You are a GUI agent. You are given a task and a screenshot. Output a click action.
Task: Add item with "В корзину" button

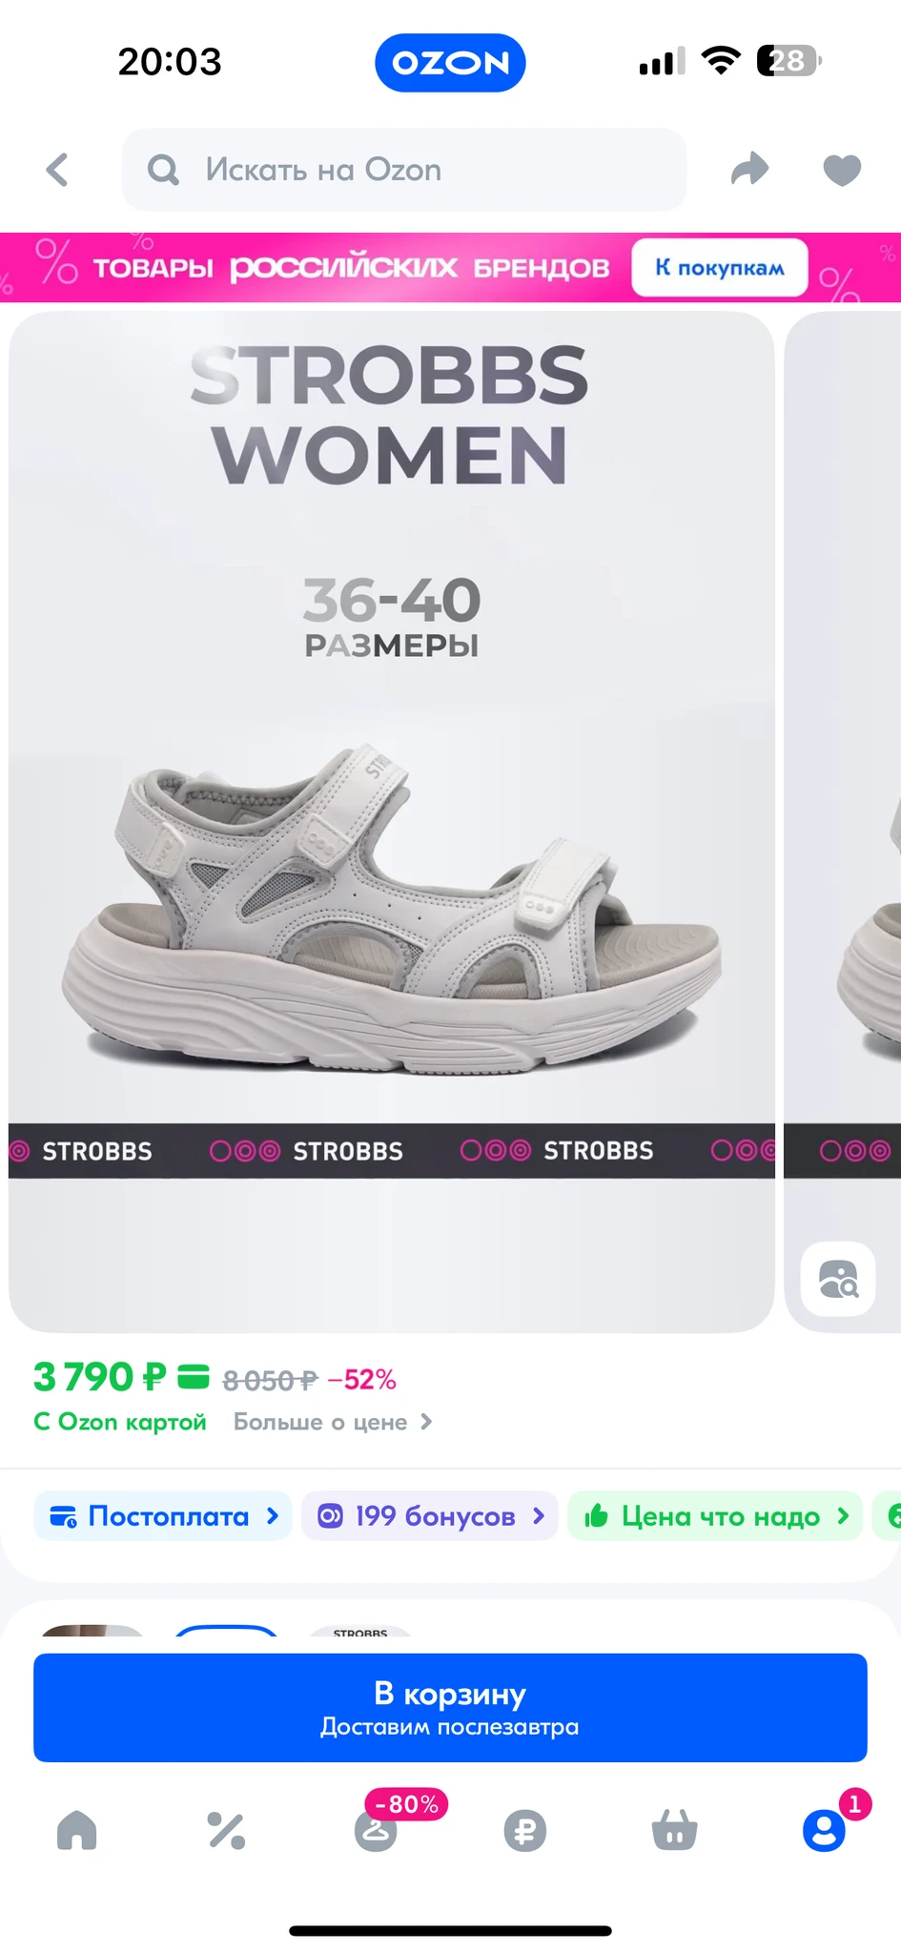450,1707
